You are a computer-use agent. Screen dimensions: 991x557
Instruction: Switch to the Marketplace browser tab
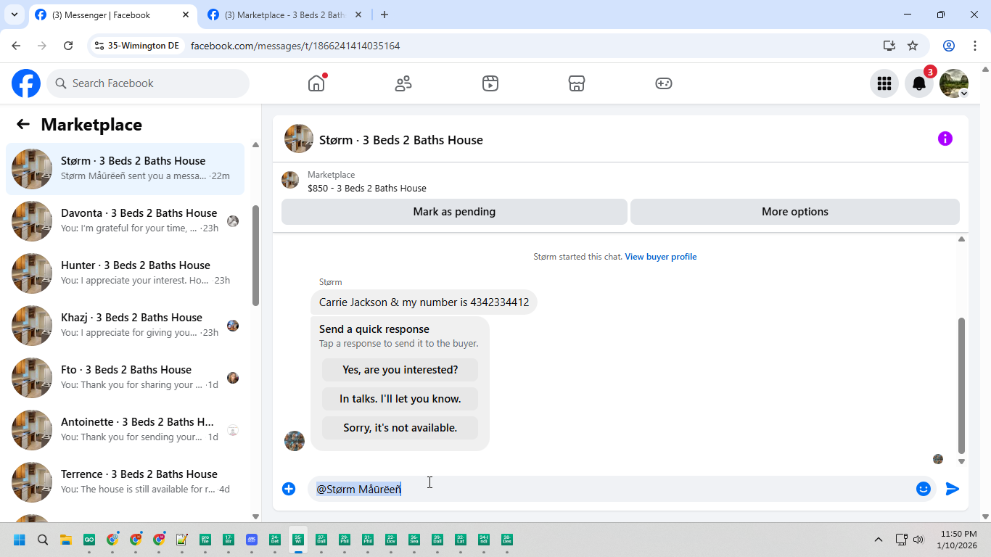284,15
